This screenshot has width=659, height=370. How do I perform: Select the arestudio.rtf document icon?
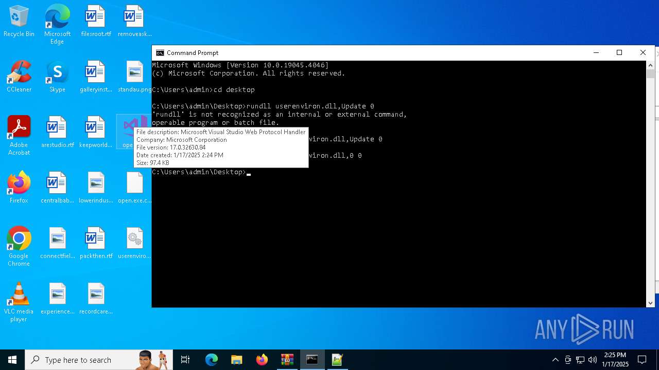click(x=57, y=133)
